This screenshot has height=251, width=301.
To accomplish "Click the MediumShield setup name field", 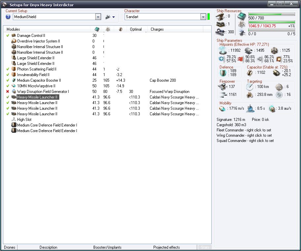I will point(54,17).
